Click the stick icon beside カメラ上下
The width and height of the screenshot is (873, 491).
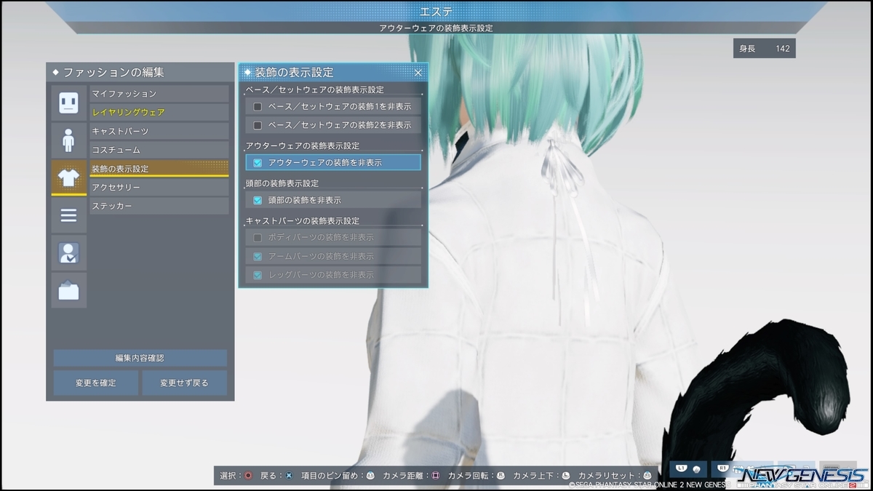pos(565,476)
